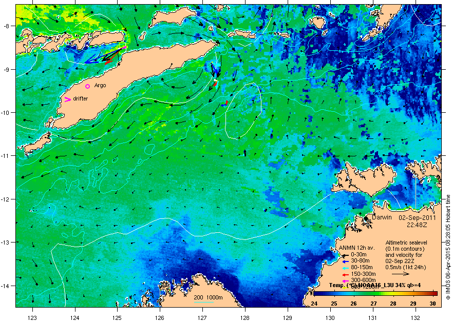This screenshot has width=452, height=323.
Task: Click the (0.1m contours) caption line
Action: (x=405, y=249)
